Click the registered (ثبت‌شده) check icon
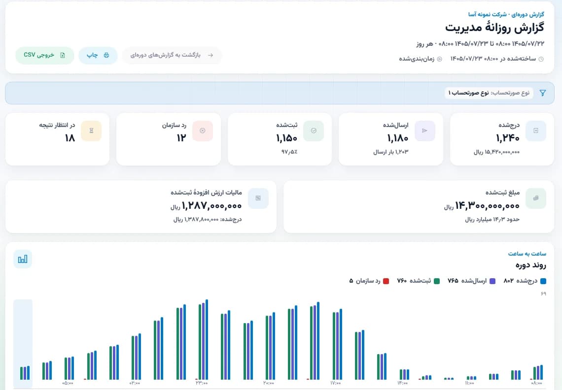This screenshot has width=562, height=390. point(314,130)
